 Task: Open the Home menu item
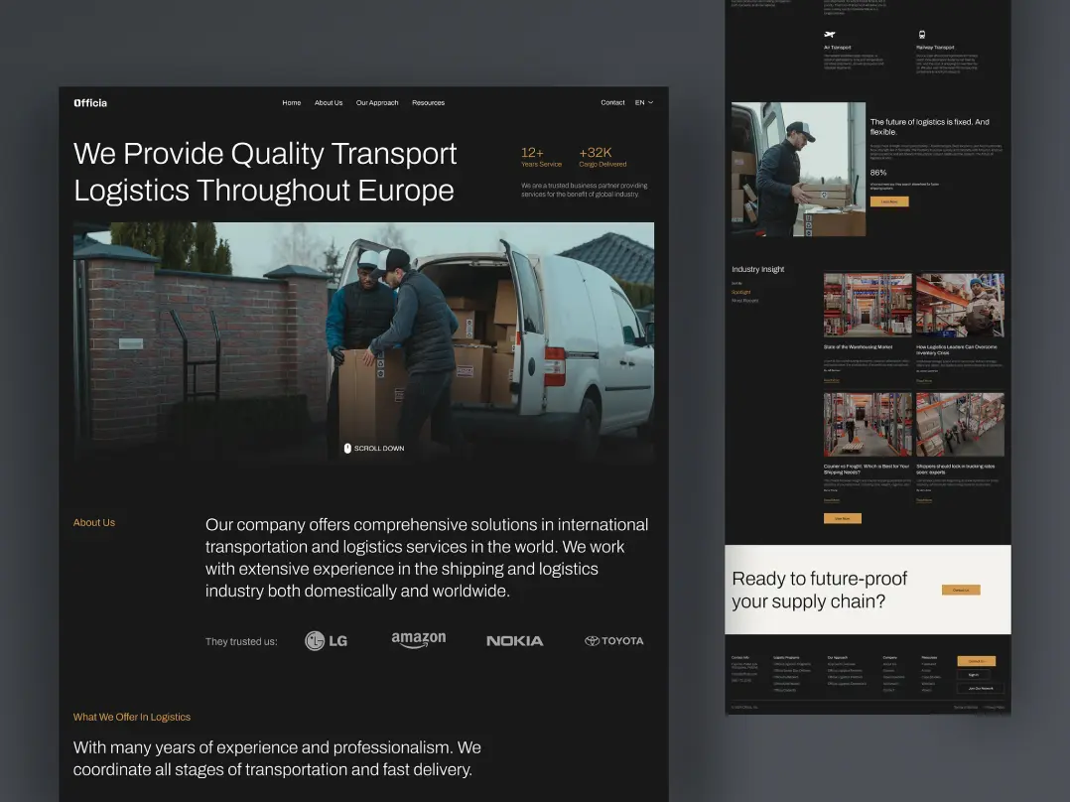click(x=291, y=103)
